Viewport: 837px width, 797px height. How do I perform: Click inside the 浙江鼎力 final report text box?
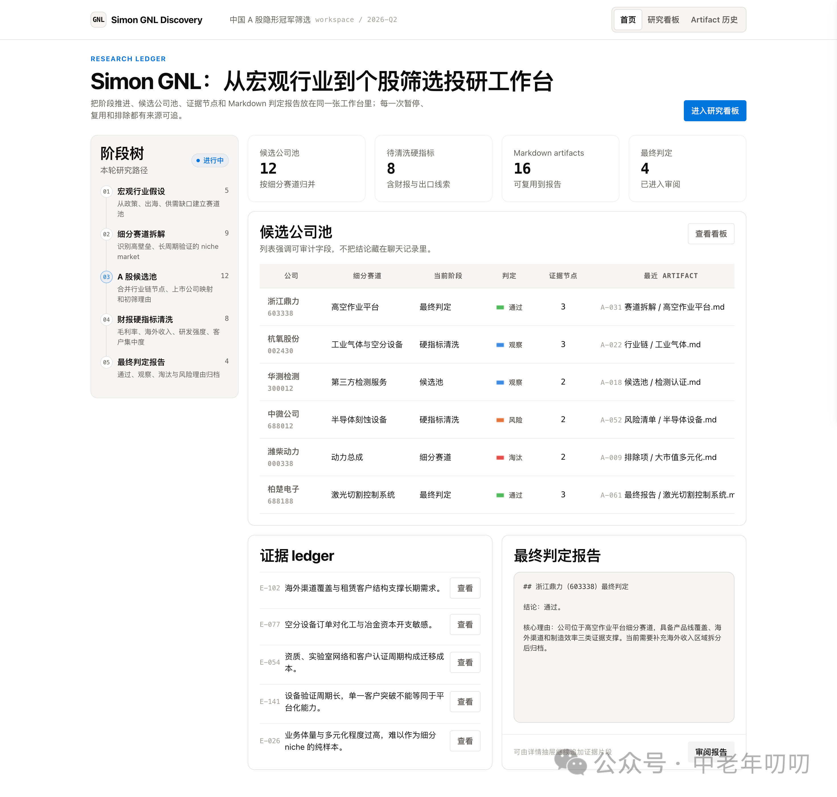point(624,647)
